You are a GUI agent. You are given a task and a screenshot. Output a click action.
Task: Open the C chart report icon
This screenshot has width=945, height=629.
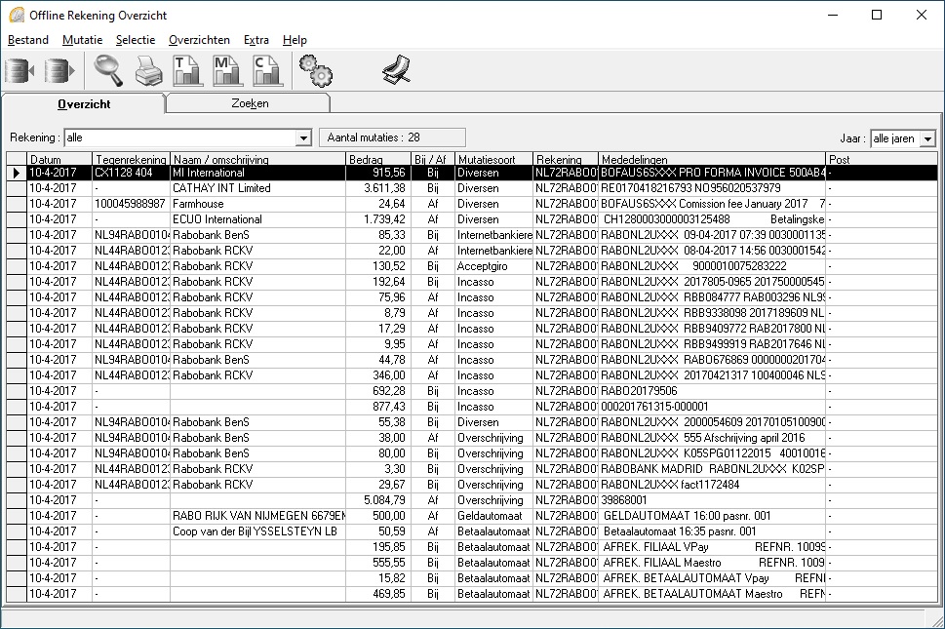(266, 70)
